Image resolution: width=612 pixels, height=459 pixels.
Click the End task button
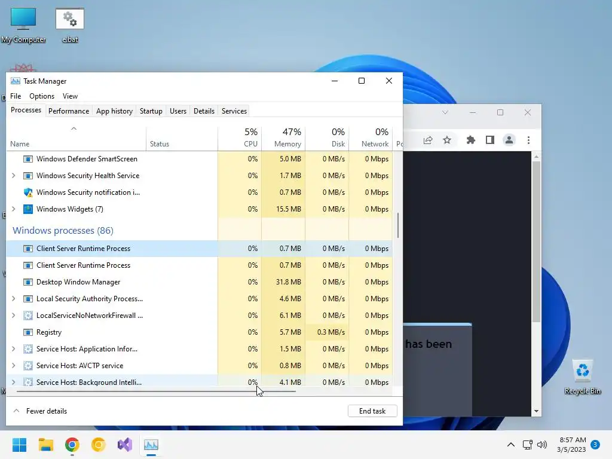pyautogui.click(x=372, y=411)
